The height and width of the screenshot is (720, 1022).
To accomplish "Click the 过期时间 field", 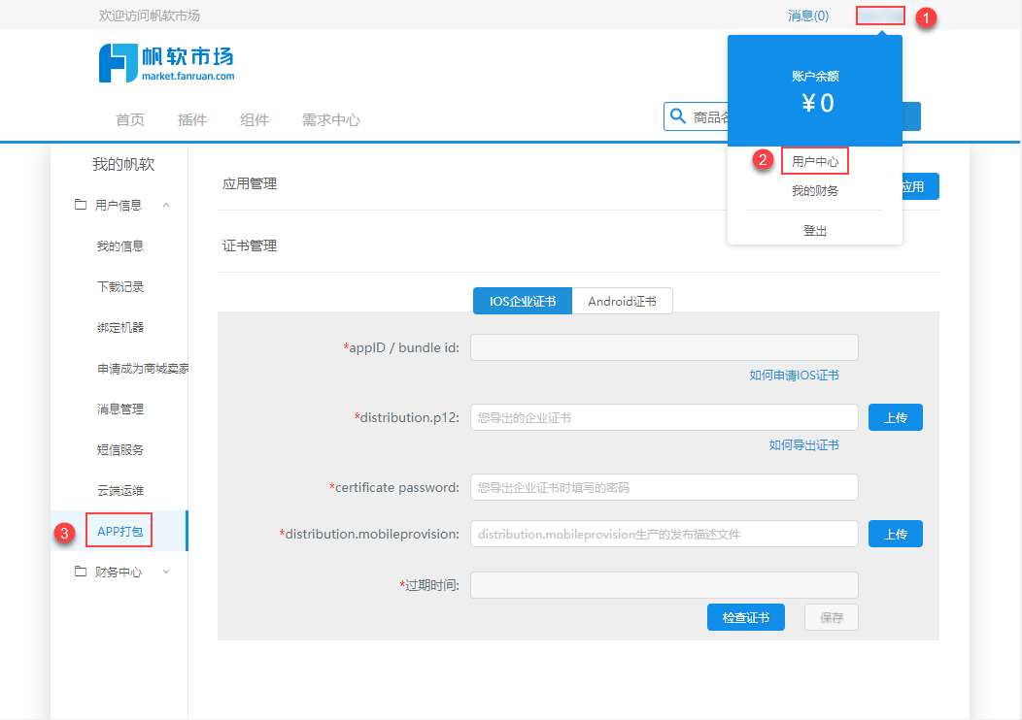I will click(x=664, y=584).
